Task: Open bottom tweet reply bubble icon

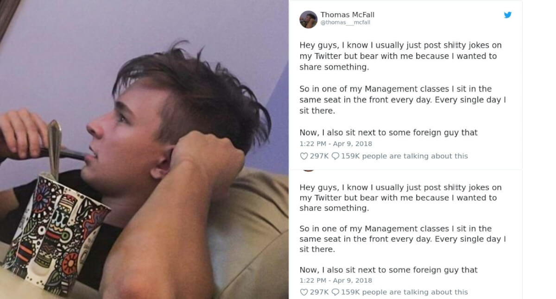Action: tap(335, 292)
